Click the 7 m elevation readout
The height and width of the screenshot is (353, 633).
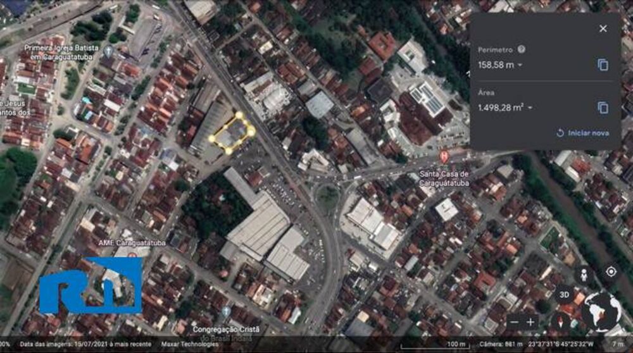[618, 344]
